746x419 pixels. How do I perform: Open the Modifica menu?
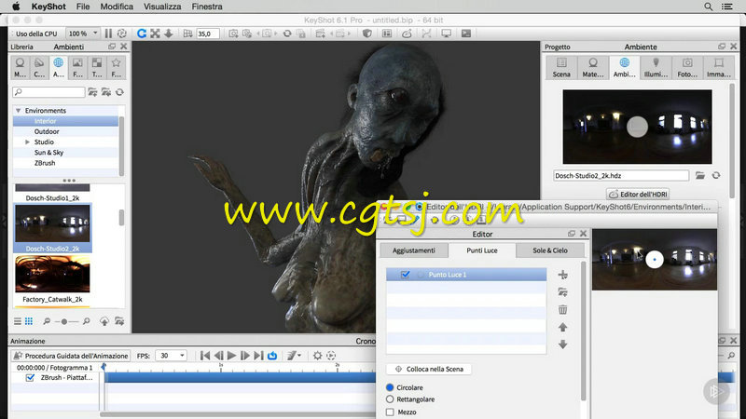pos(117,7)
